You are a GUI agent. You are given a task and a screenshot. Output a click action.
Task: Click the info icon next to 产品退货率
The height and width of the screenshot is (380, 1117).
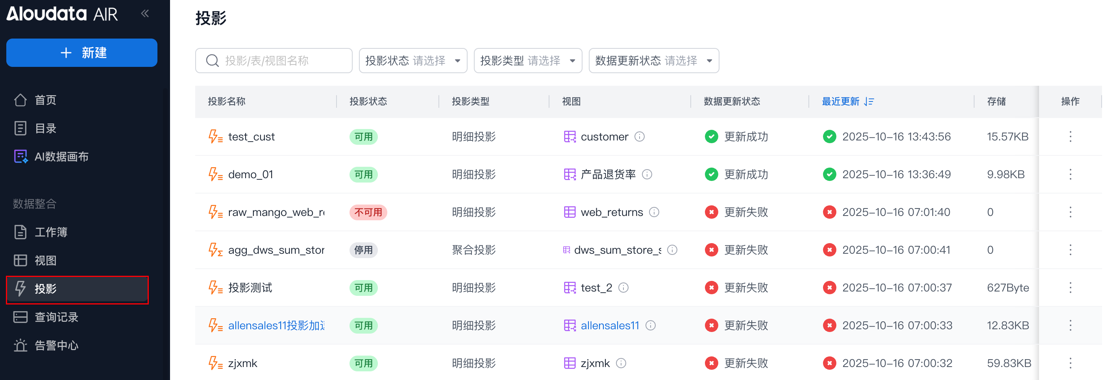[x=647, y=175]
